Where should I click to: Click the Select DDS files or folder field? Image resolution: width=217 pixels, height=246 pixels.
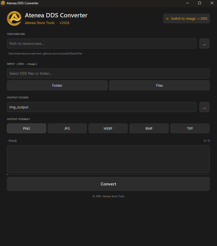click(x=108, y=73)
